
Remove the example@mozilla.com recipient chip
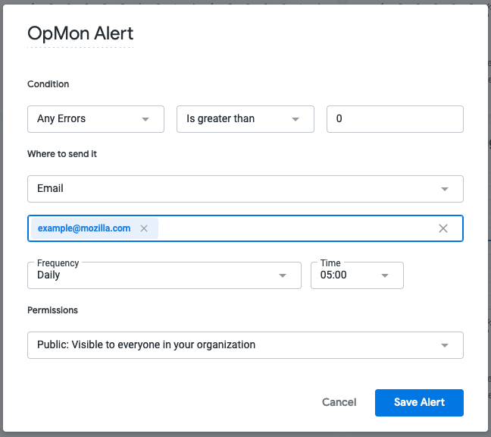144,228
